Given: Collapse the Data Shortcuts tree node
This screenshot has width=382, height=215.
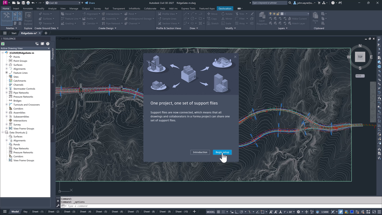Looking at the screenshot, I should pyautogui.click(x=2, y=133).
